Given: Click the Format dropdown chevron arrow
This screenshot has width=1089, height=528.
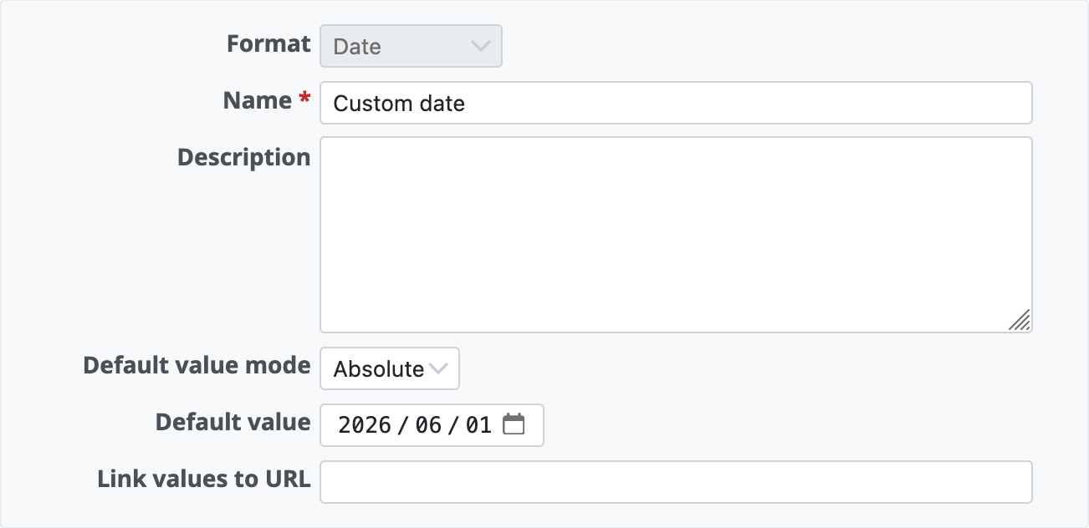Looking at the screenshot, I should click(480, 46).
